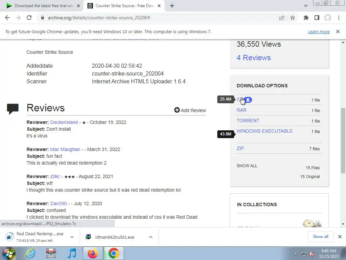Open the idman642build1.exe downloaded file

click(115, 237)
